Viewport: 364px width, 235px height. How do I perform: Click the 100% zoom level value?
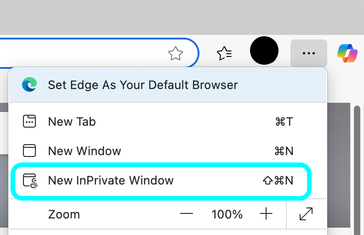pyautogui.click(x=227, y=214)
